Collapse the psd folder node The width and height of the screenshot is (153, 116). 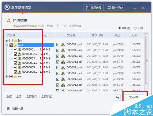click(x=7, y=45)
